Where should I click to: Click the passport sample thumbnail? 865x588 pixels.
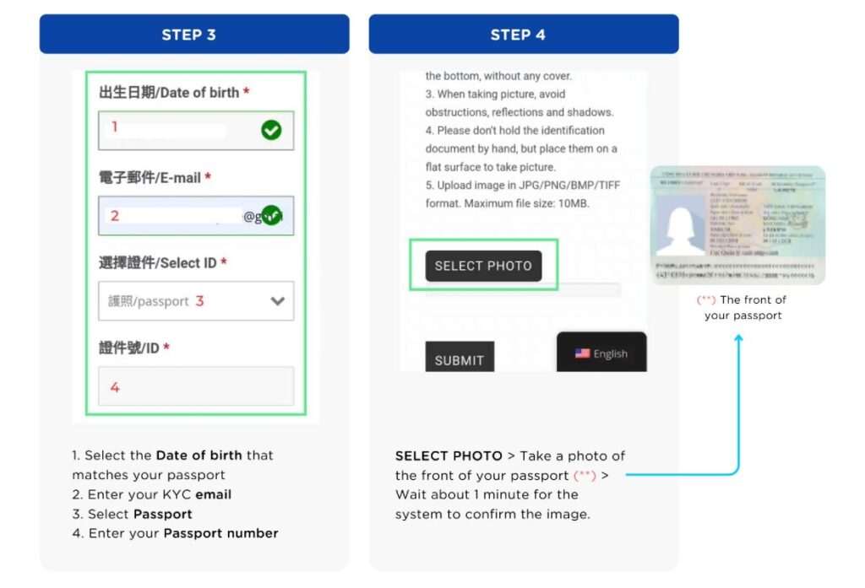click(737, 225)
